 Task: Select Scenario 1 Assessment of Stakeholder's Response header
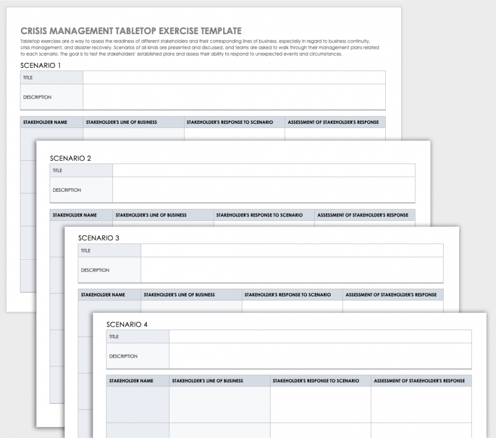[333, 122]
